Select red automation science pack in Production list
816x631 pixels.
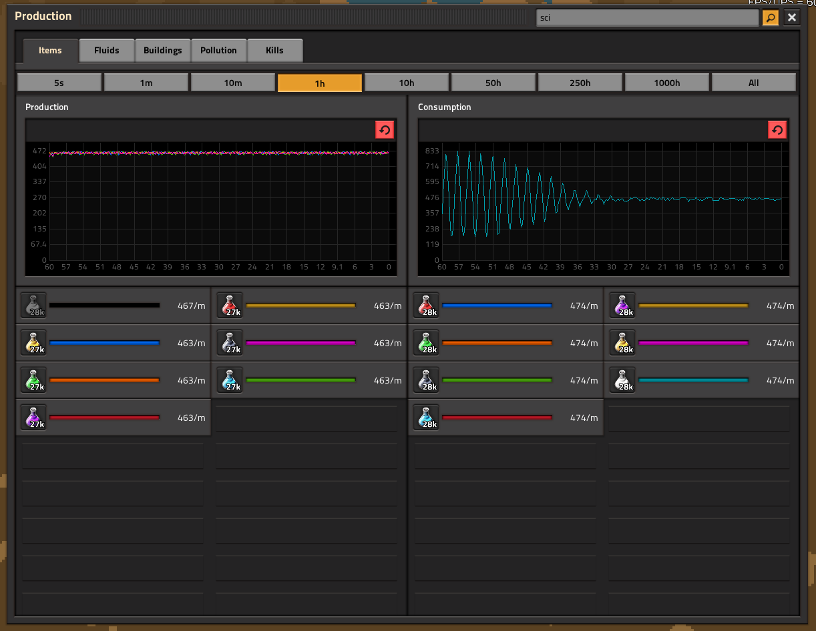click(230, 305)
